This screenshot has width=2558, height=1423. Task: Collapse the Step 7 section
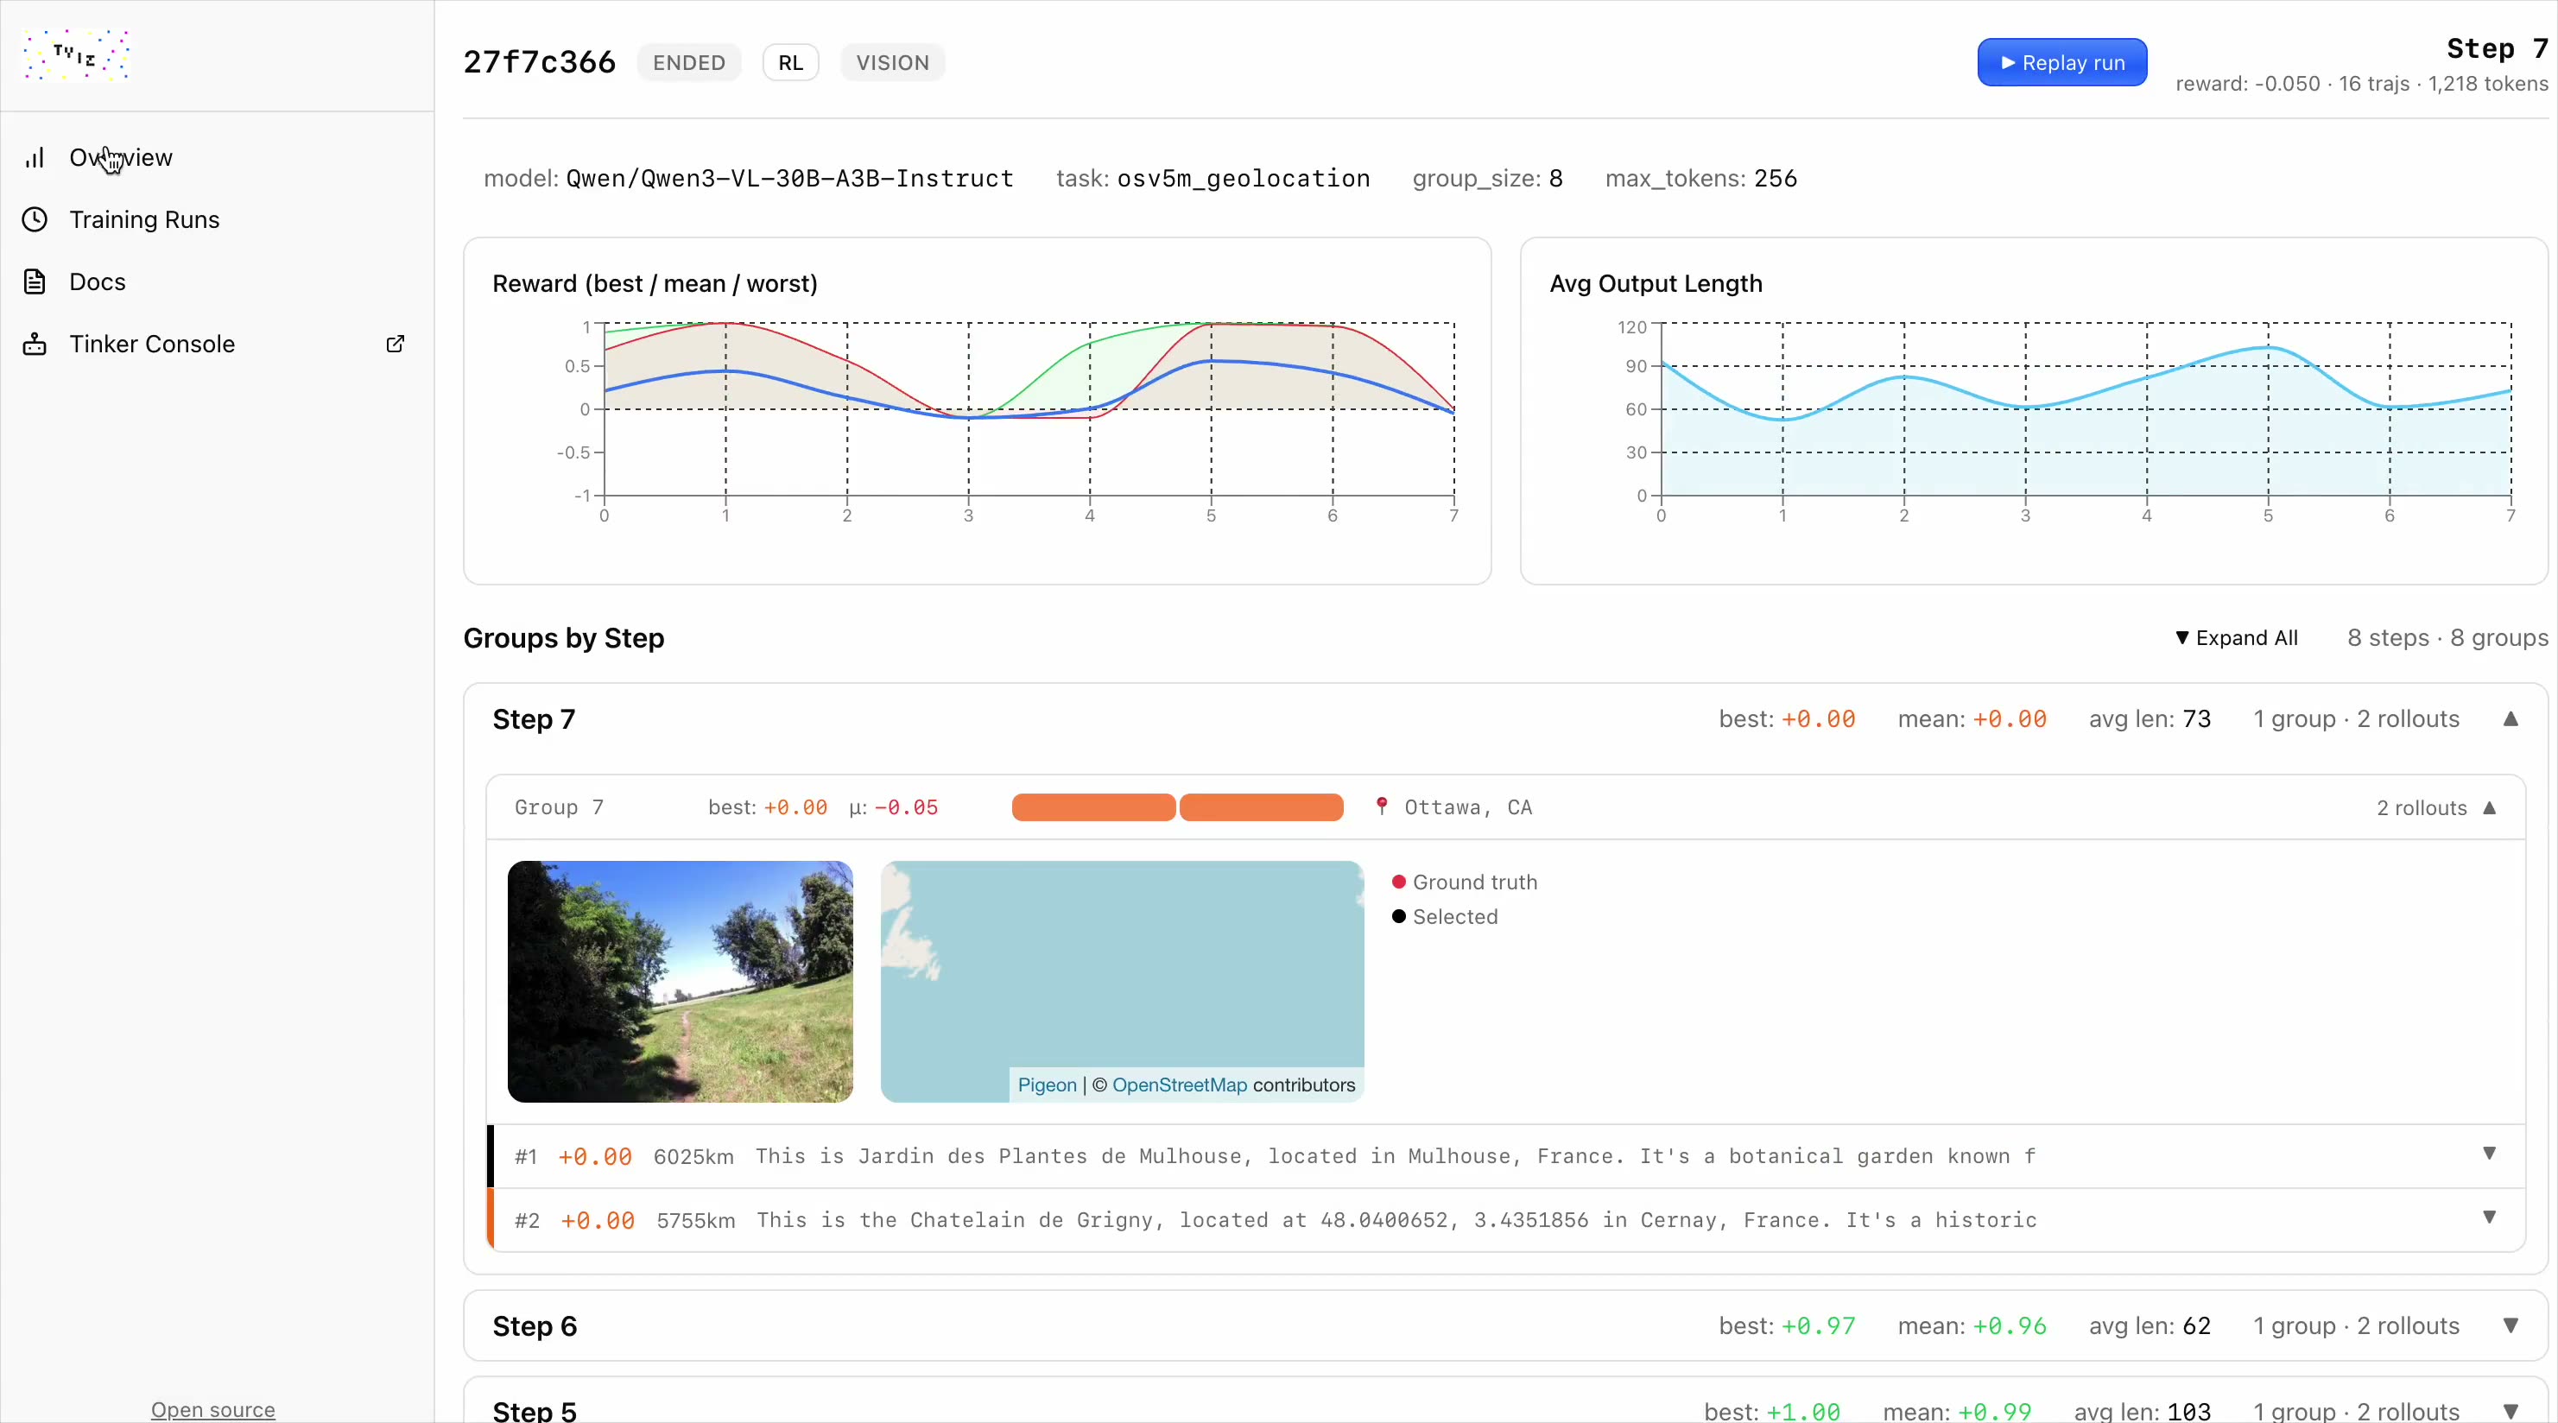pos(2510,719)
